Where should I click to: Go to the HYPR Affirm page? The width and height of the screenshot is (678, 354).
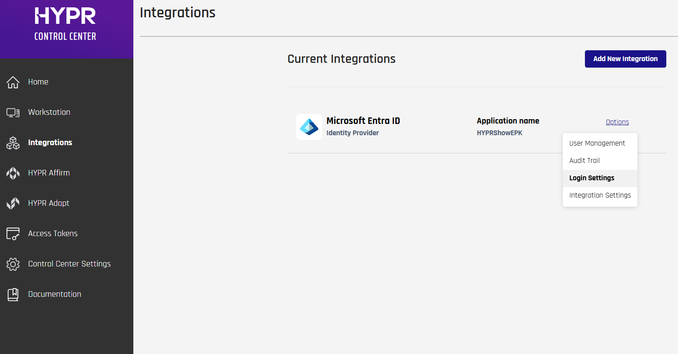click(49, 173)
